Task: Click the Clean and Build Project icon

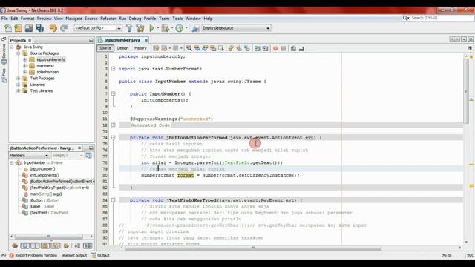Action: pos(140,28)
